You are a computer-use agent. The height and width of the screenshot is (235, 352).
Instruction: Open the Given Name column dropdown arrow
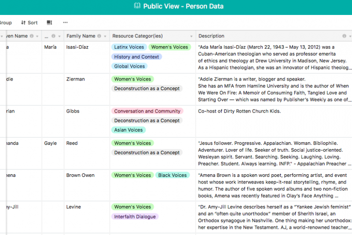tap(37, 36)
